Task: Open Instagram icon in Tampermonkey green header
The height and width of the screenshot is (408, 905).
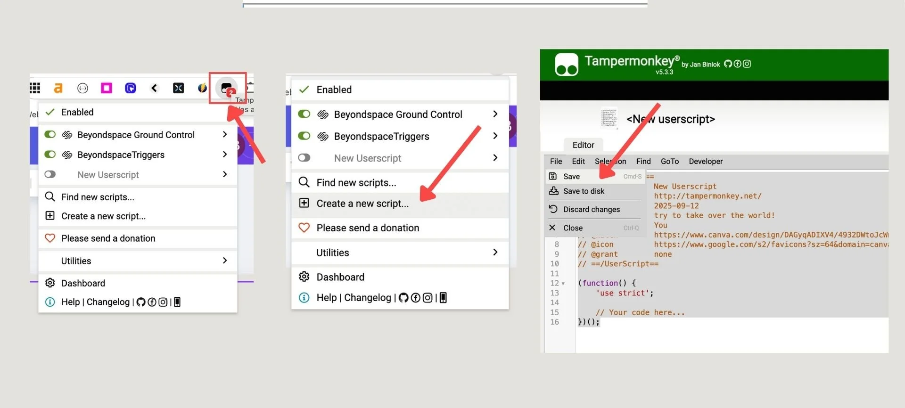Action: [x=747, y=64]
